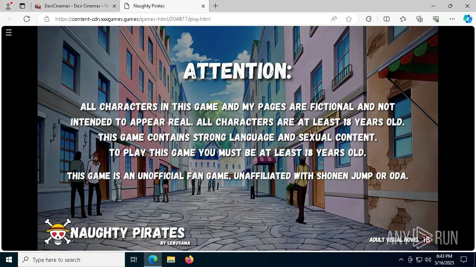Screen dimensions: 476x267
Task: Close the DesiCinemas tab
Action: (x=114, y=6)
